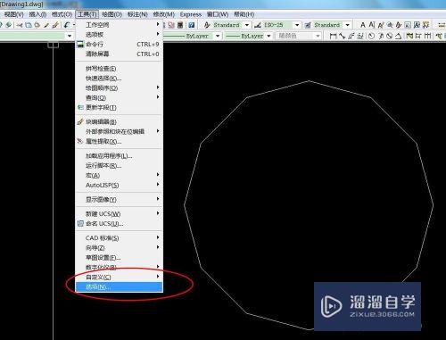Choose 加载应用程序(L)... menu entry
Viewport: 446px width, 340px height.
pyautogui.click(x=119, y=156)
